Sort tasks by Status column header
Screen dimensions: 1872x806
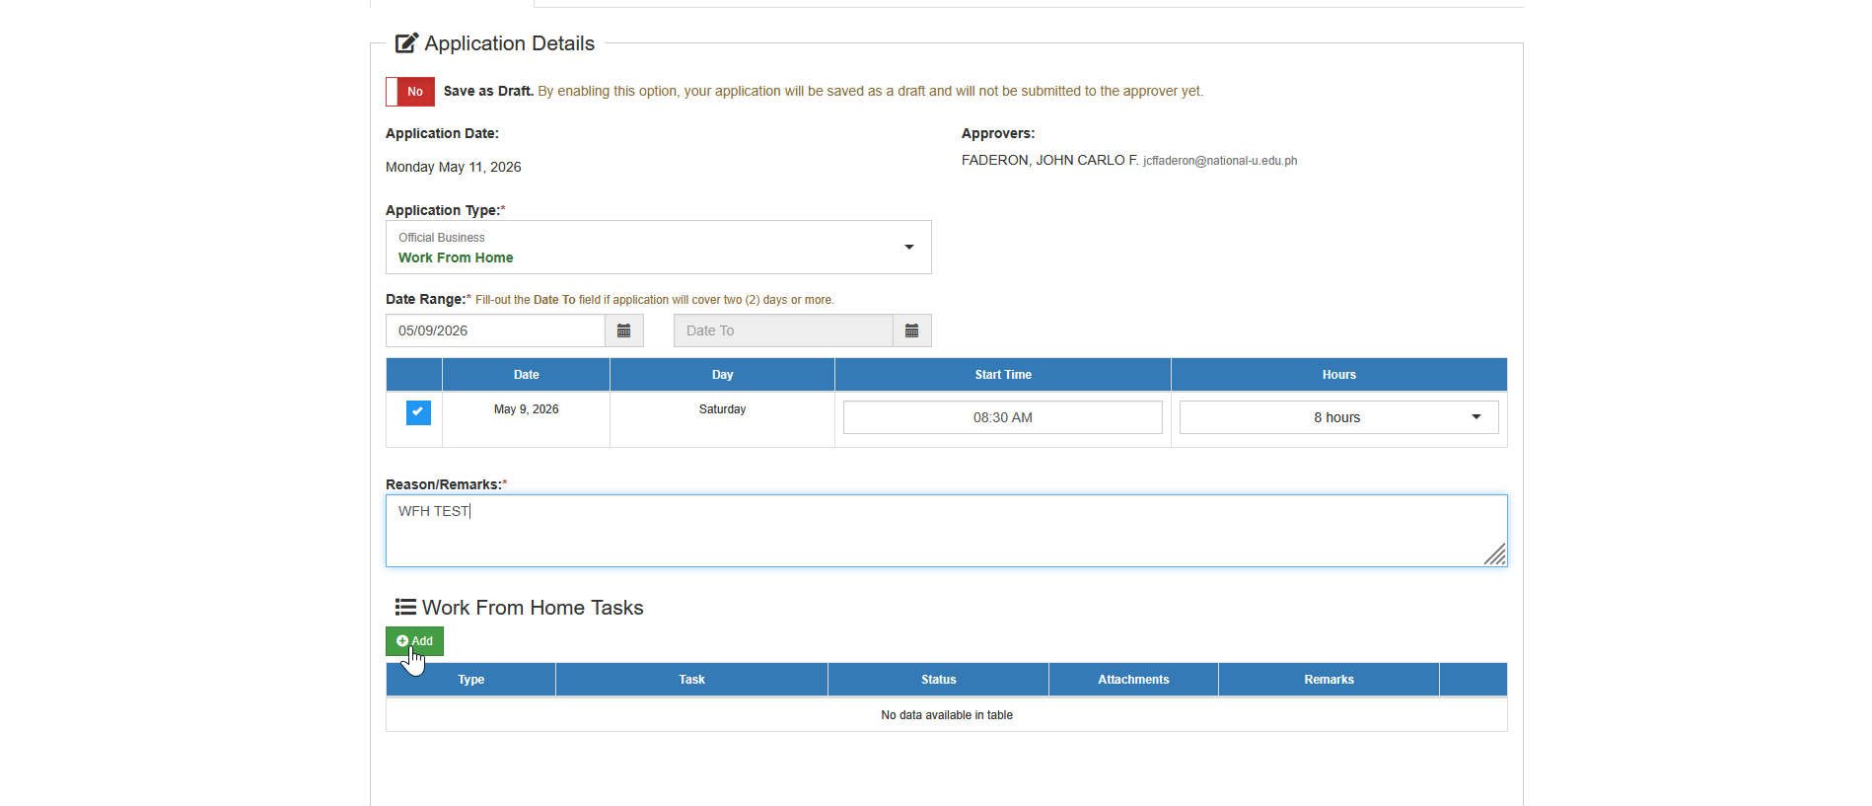pos(938,680)
